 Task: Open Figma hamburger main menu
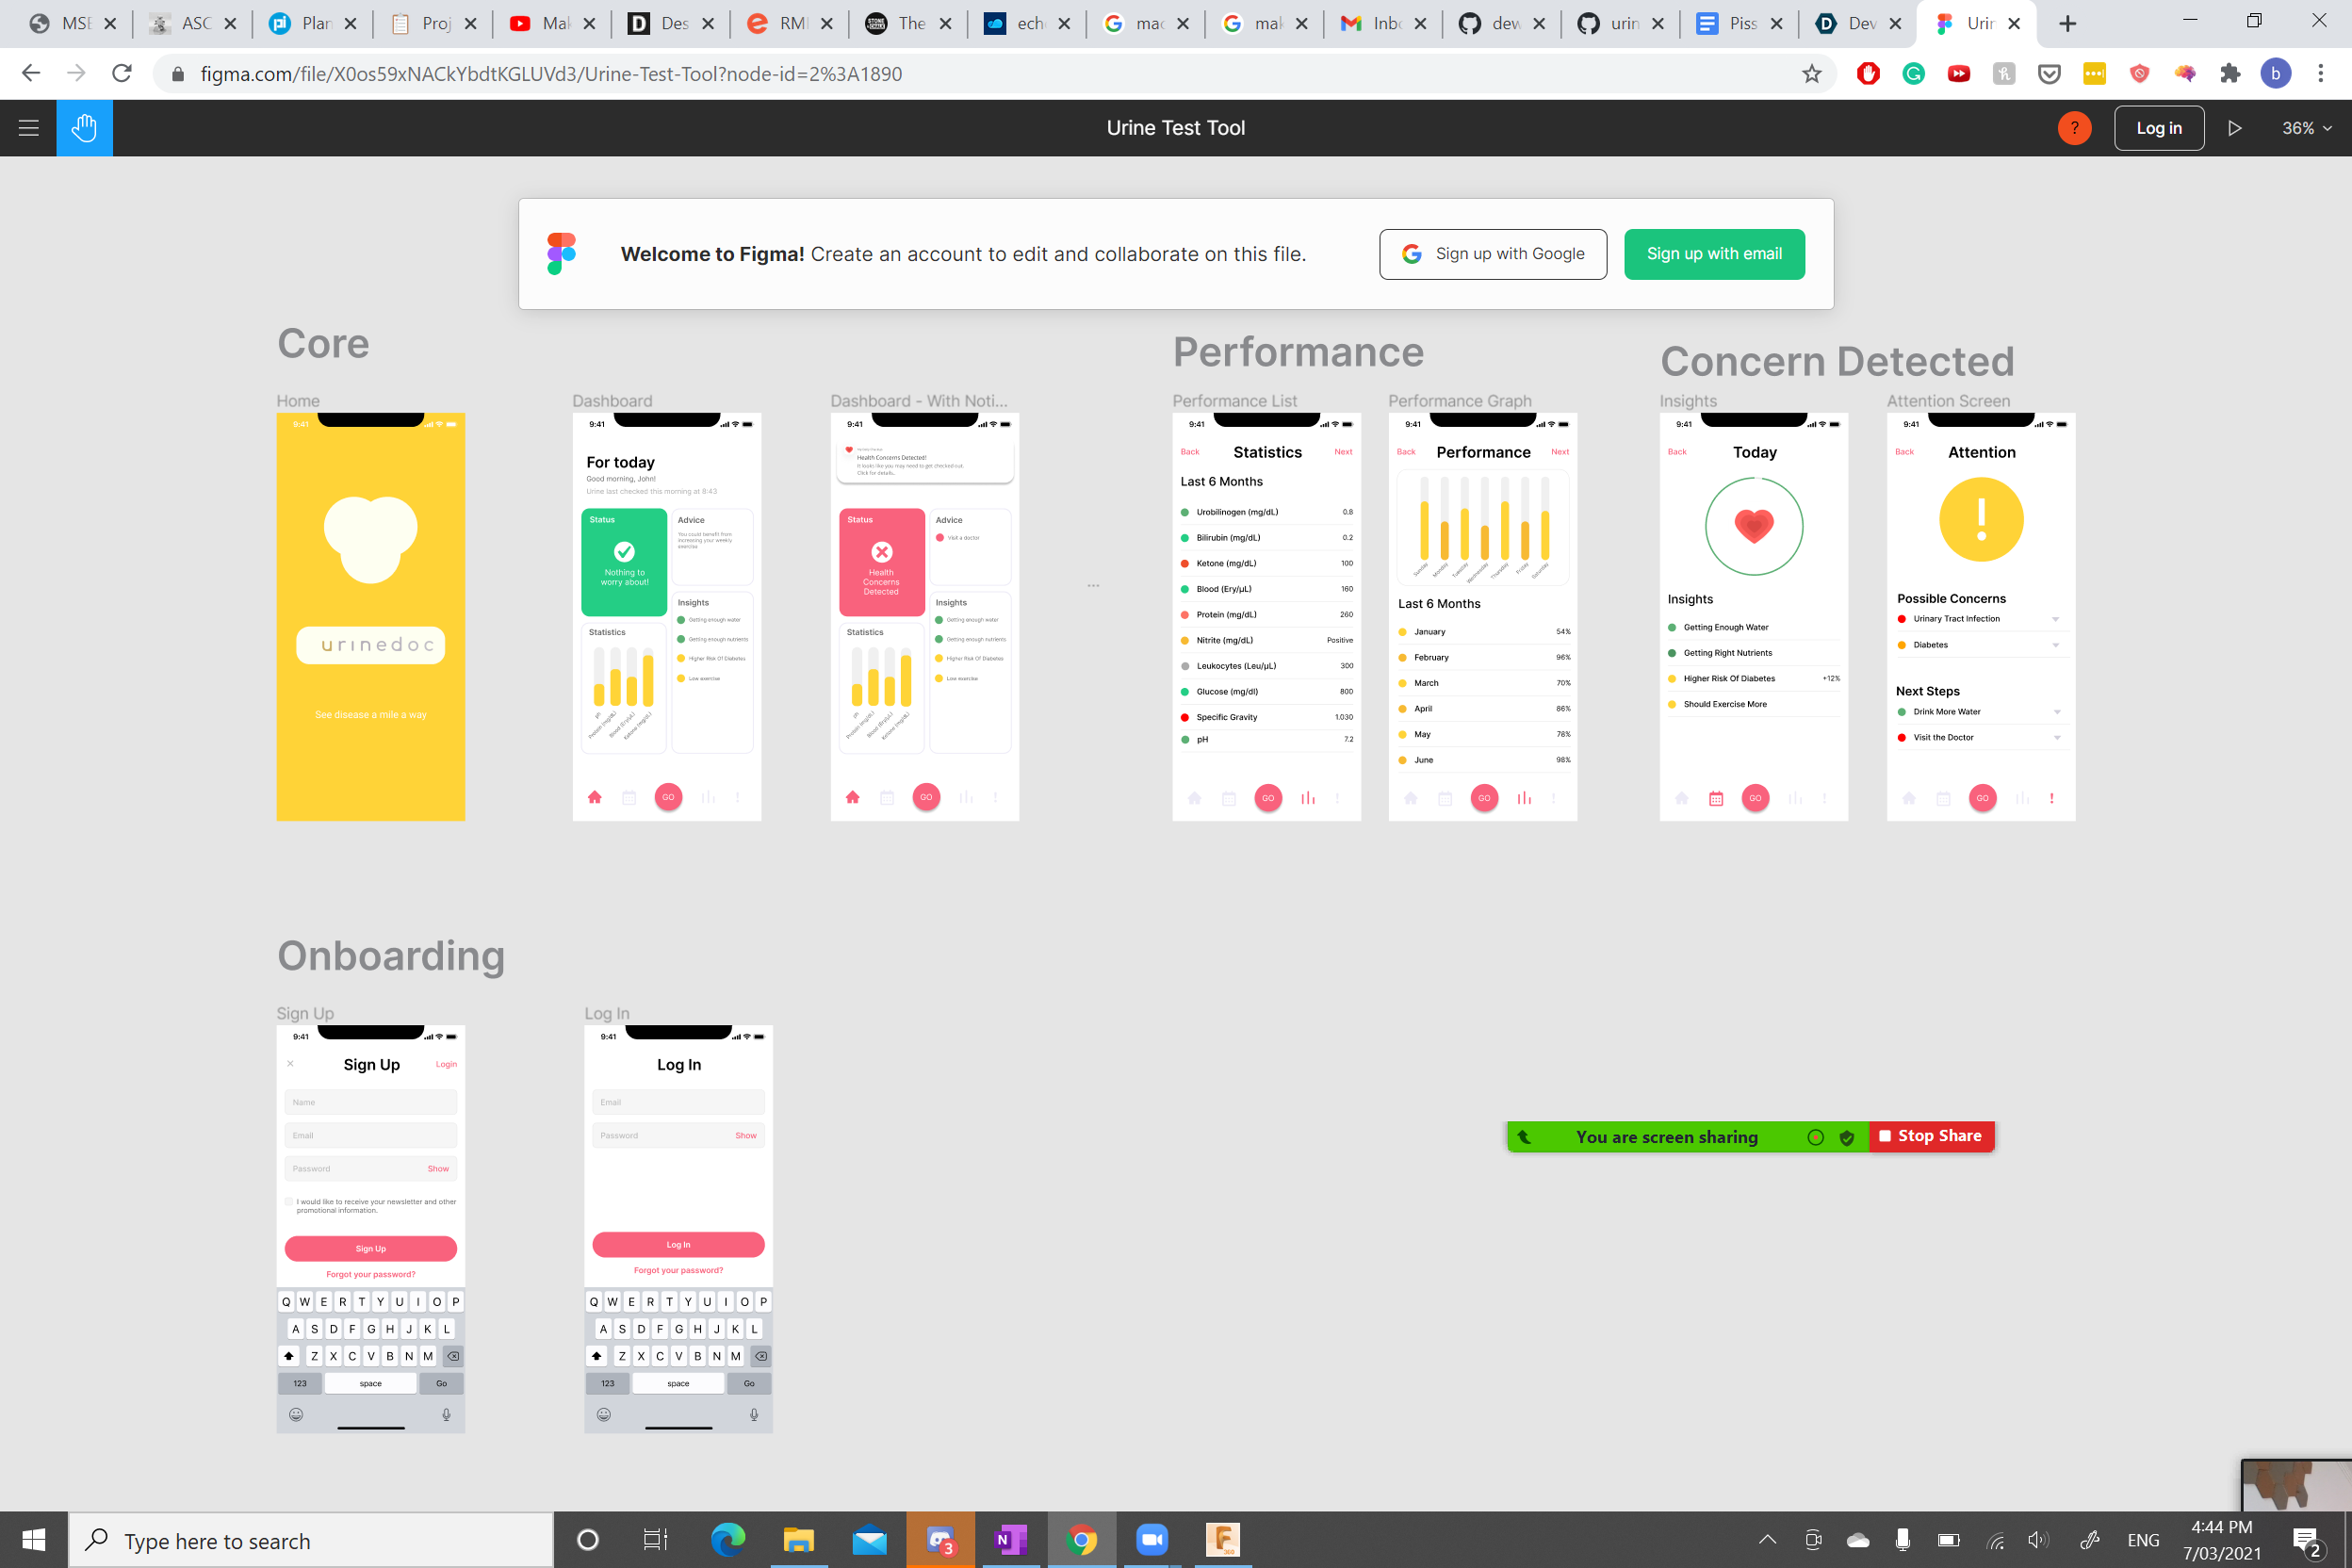[x=28, y=128]
